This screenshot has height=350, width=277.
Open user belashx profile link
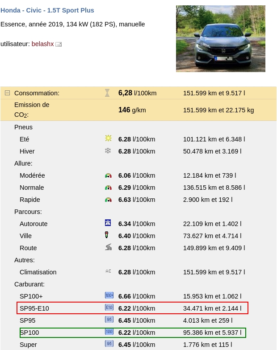click(42, 44)
